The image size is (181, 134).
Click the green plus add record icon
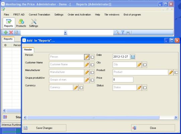click(x=6, y=33)
